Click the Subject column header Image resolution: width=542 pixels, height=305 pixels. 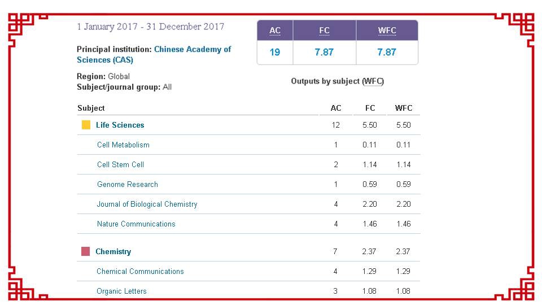click(91, 108)
